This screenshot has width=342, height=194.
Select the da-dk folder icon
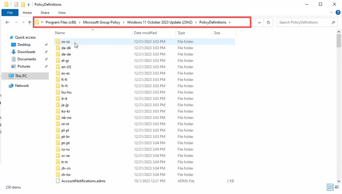[x=58, y=48]
